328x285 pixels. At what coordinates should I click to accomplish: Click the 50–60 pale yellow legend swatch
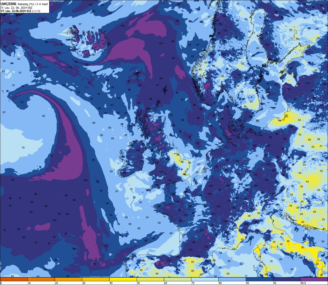click(150, 279)
